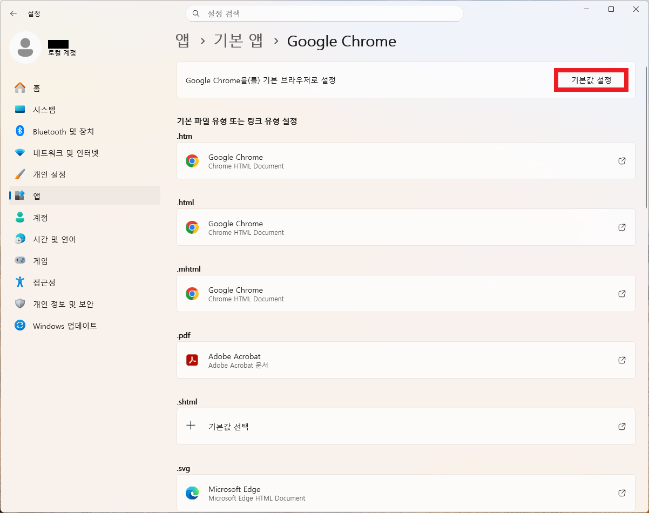Screen dimensions: 649x513
Task: Choose a default for .shtml with 기본값 선택
Action: [x=406, y=427]
